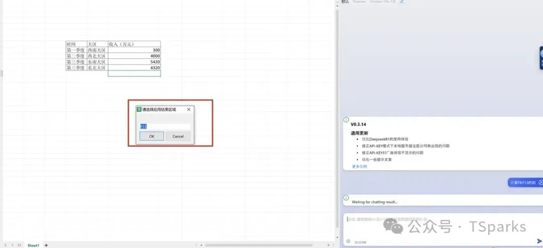The image size is (543, 248).
Task: Click the dashed selected cell below 4320
Action: pos(134,73)
